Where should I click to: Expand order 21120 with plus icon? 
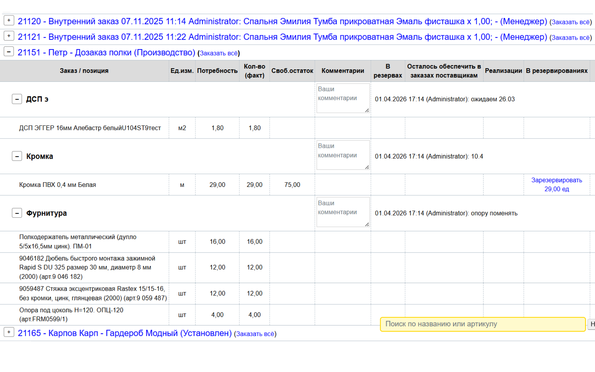9,20
